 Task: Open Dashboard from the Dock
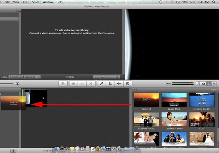(x=62, y=149)
